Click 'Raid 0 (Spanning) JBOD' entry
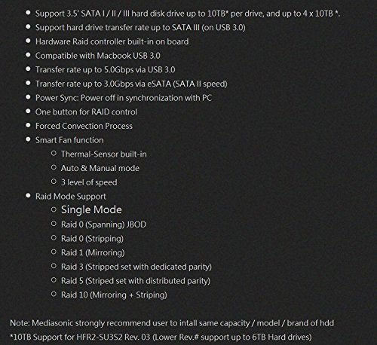 point(103,224)
